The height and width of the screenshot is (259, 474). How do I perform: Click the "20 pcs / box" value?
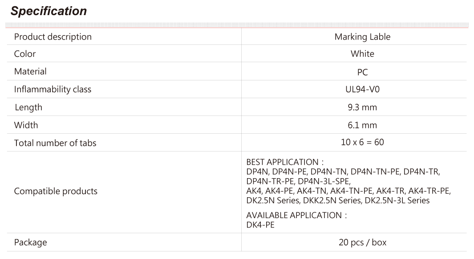pyautogui.click(x=362, y=243)
